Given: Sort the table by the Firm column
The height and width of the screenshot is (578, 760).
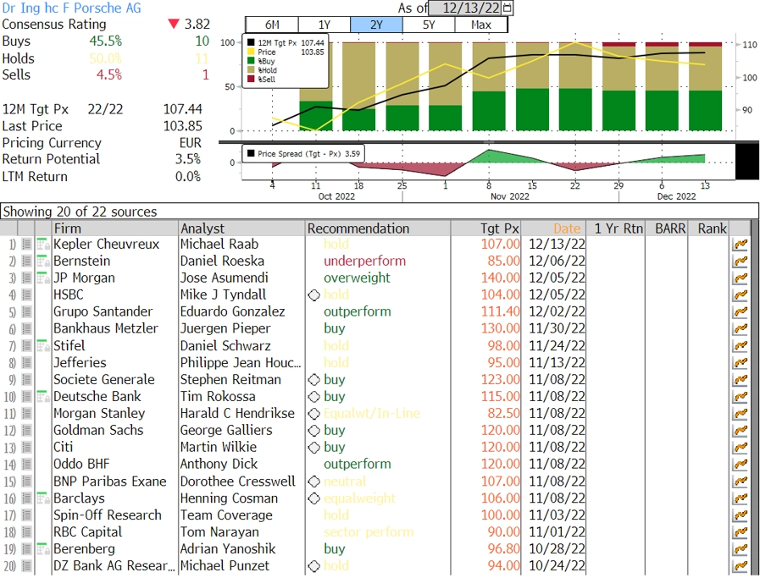Looking at the screenshot, I should 115,228.
